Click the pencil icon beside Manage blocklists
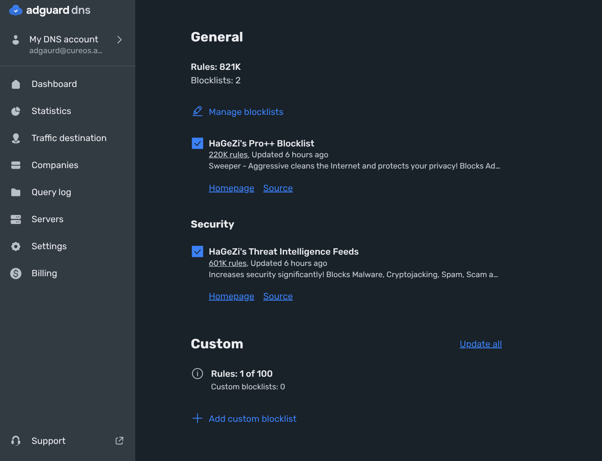The width and height of the screenshot is (602, 461). pyautogui.click(x=198, y=111)
